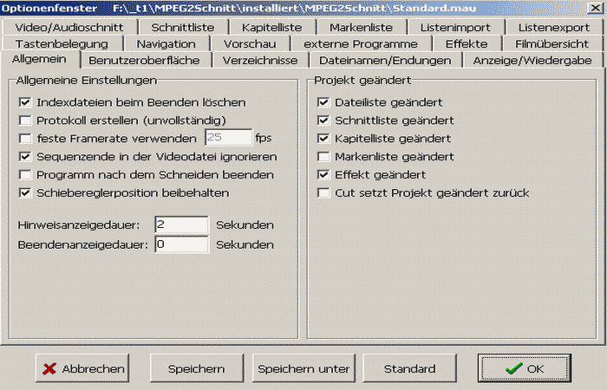Screen dimensions: 607x390
Task: Enable Cut setzt Projekt geändert zurück
Action: pyautogui.click(x=324, y=192)
